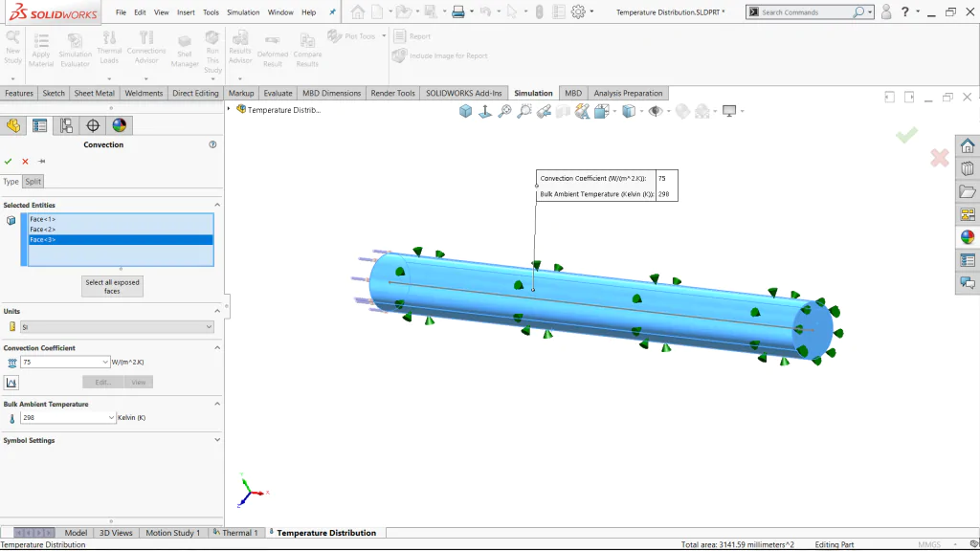The width and height of the screenshot is (980, 551).
Task: Click the 298 value in the viewport callout
Action: point(664,194)
